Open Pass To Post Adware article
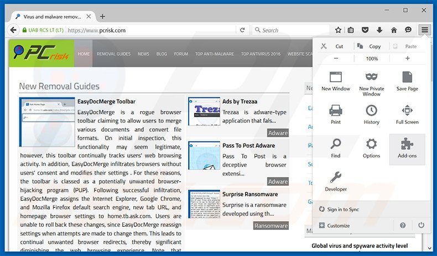 click(248, 145)
